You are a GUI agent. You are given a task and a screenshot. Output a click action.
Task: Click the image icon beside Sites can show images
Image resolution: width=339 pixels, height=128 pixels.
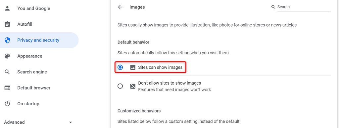pos(133,67)
